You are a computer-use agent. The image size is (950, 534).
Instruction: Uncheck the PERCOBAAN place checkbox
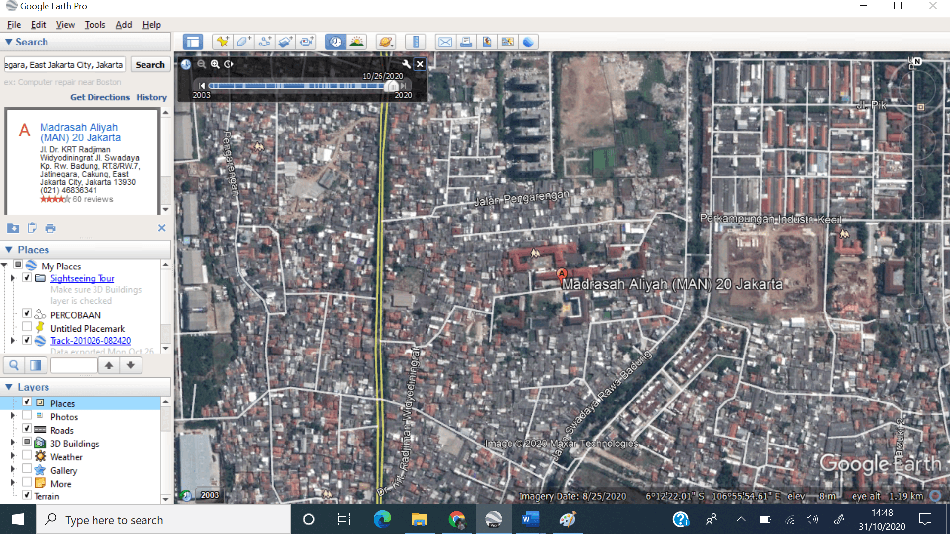(x=27, y=313)
